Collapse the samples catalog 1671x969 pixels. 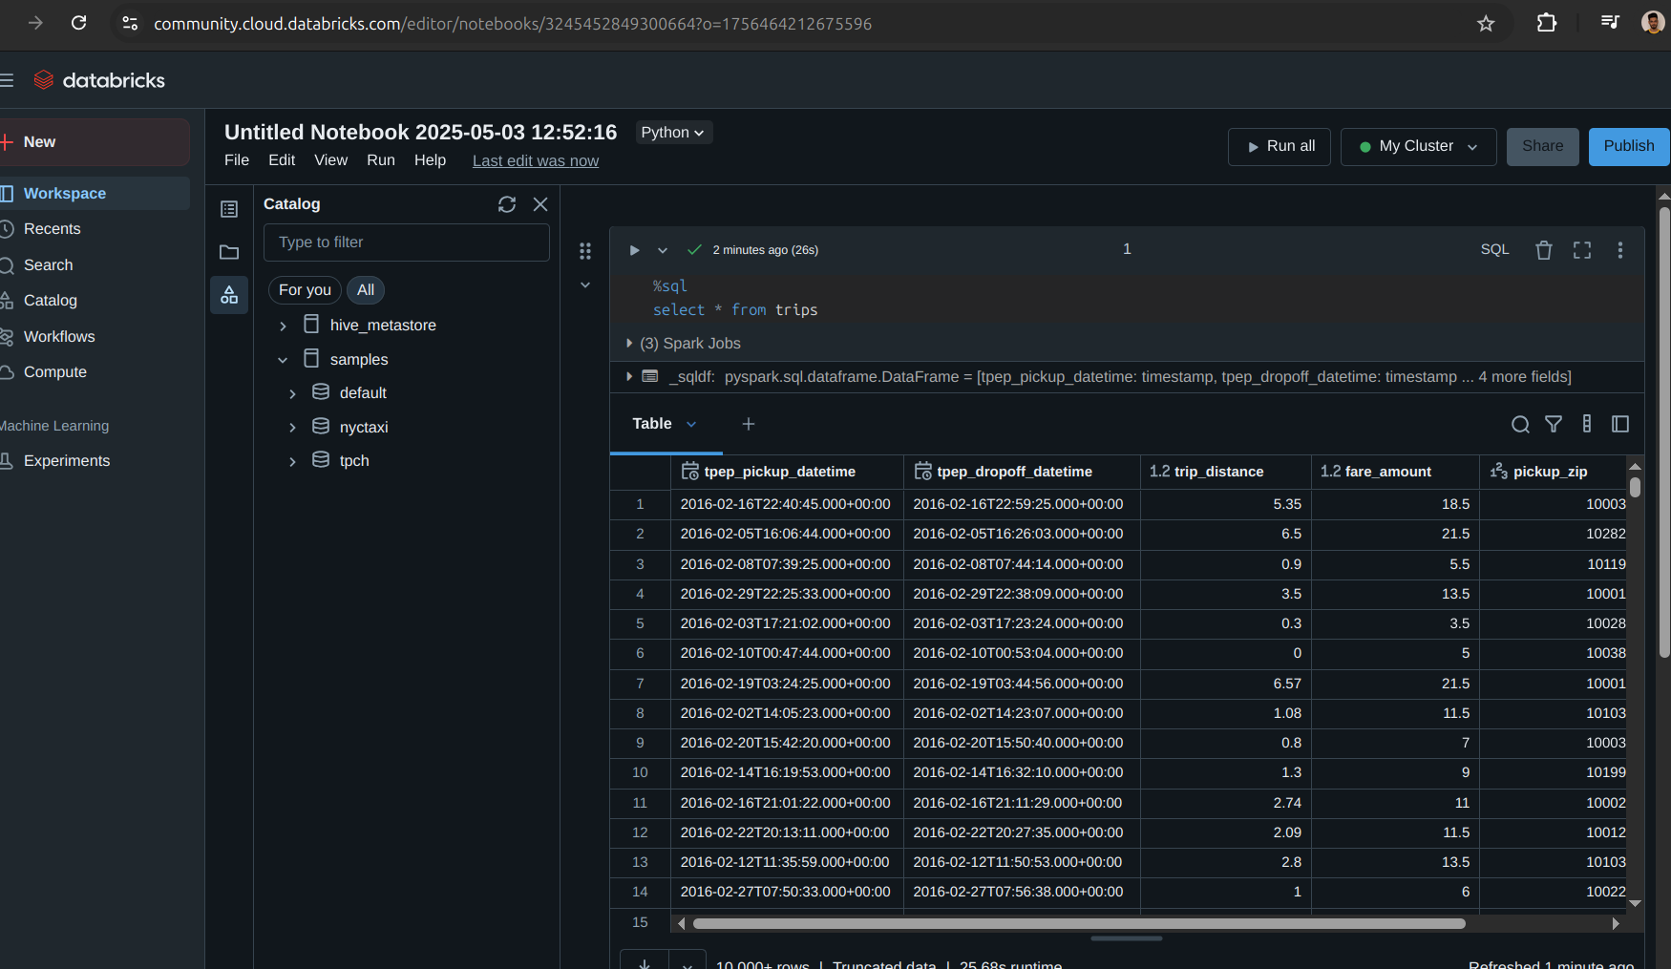pos(283,360)
